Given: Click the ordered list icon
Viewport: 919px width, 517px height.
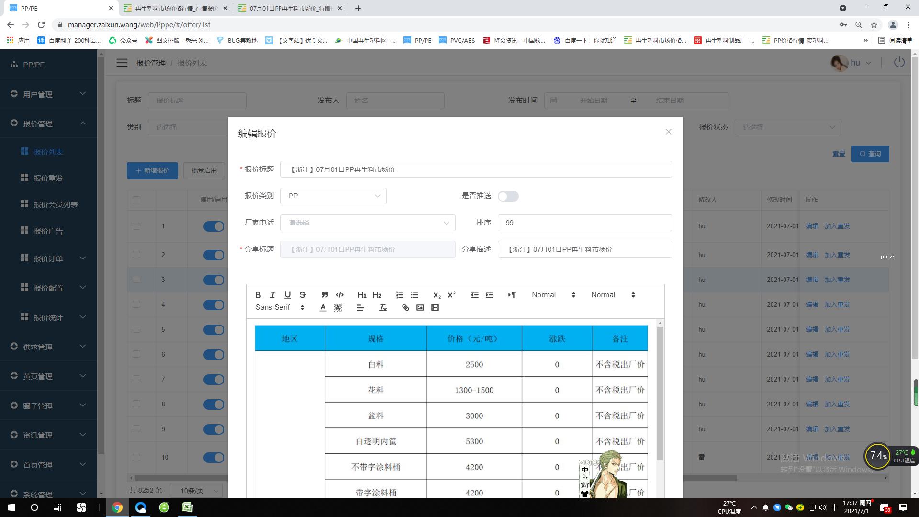Looking at the screenshot, I should tap(400, 295).
